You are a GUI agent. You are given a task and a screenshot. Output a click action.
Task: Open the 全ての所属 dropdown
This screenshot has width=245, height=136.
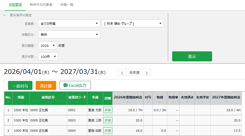tap(69, 23)
